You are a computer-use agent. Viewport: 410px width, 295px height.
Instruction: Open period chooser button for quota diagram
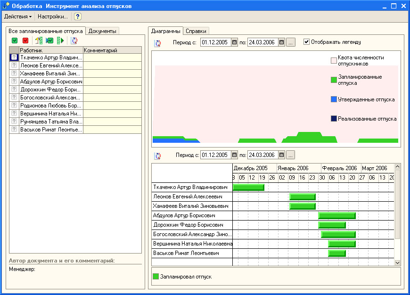[291, 42]
